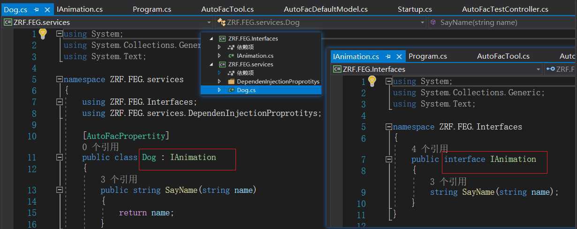
Task: Collapse the ZRF.FEG.Interfaces project node arrow
Action: (x=212, y=38)
